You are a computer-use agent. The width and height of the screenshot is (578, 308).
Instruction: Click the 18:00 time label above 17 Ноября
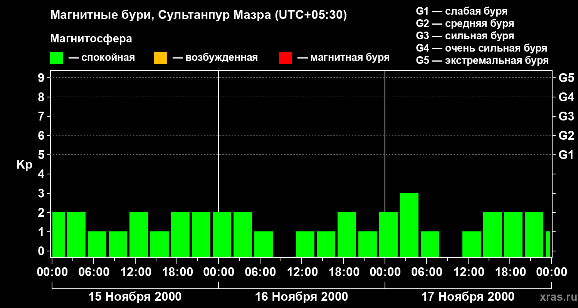[510, 272]
